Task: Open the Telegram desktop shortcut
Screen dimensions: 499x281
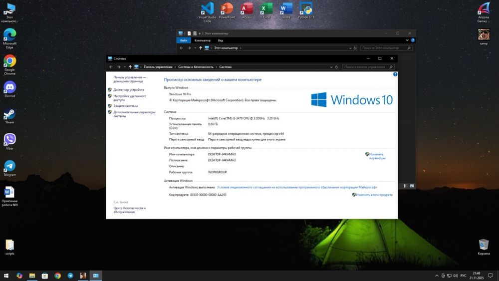Action: [9, 168]
